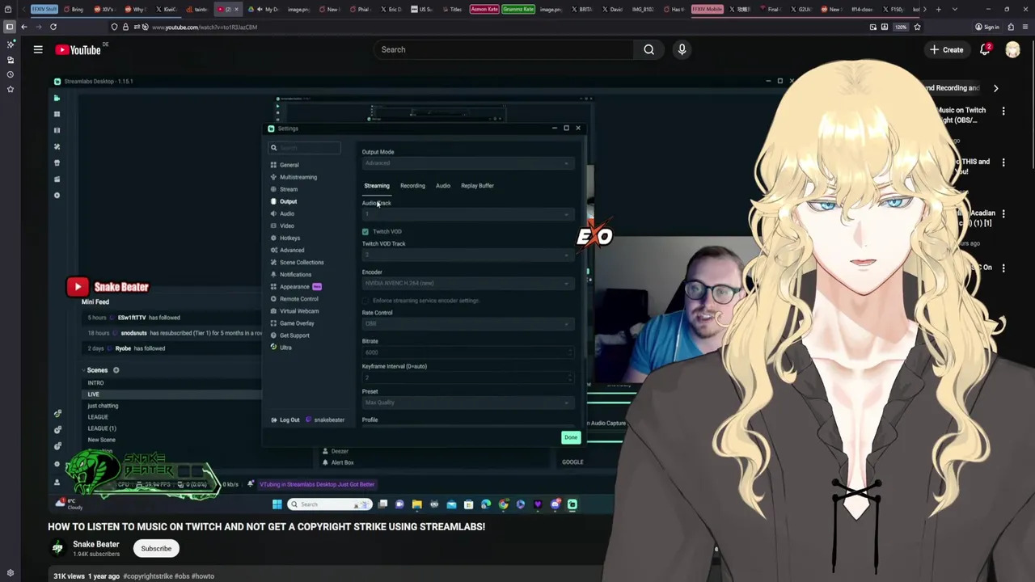The height and width of the screenshot is (582, 1035).
Task: Open Stream settings in Streamlabs
Action: click(288, 189)
